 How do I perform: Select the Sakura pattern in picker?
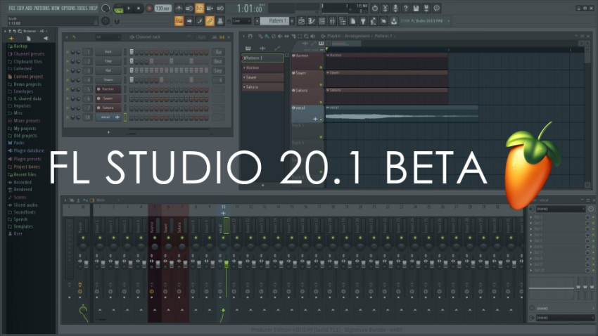262,87
